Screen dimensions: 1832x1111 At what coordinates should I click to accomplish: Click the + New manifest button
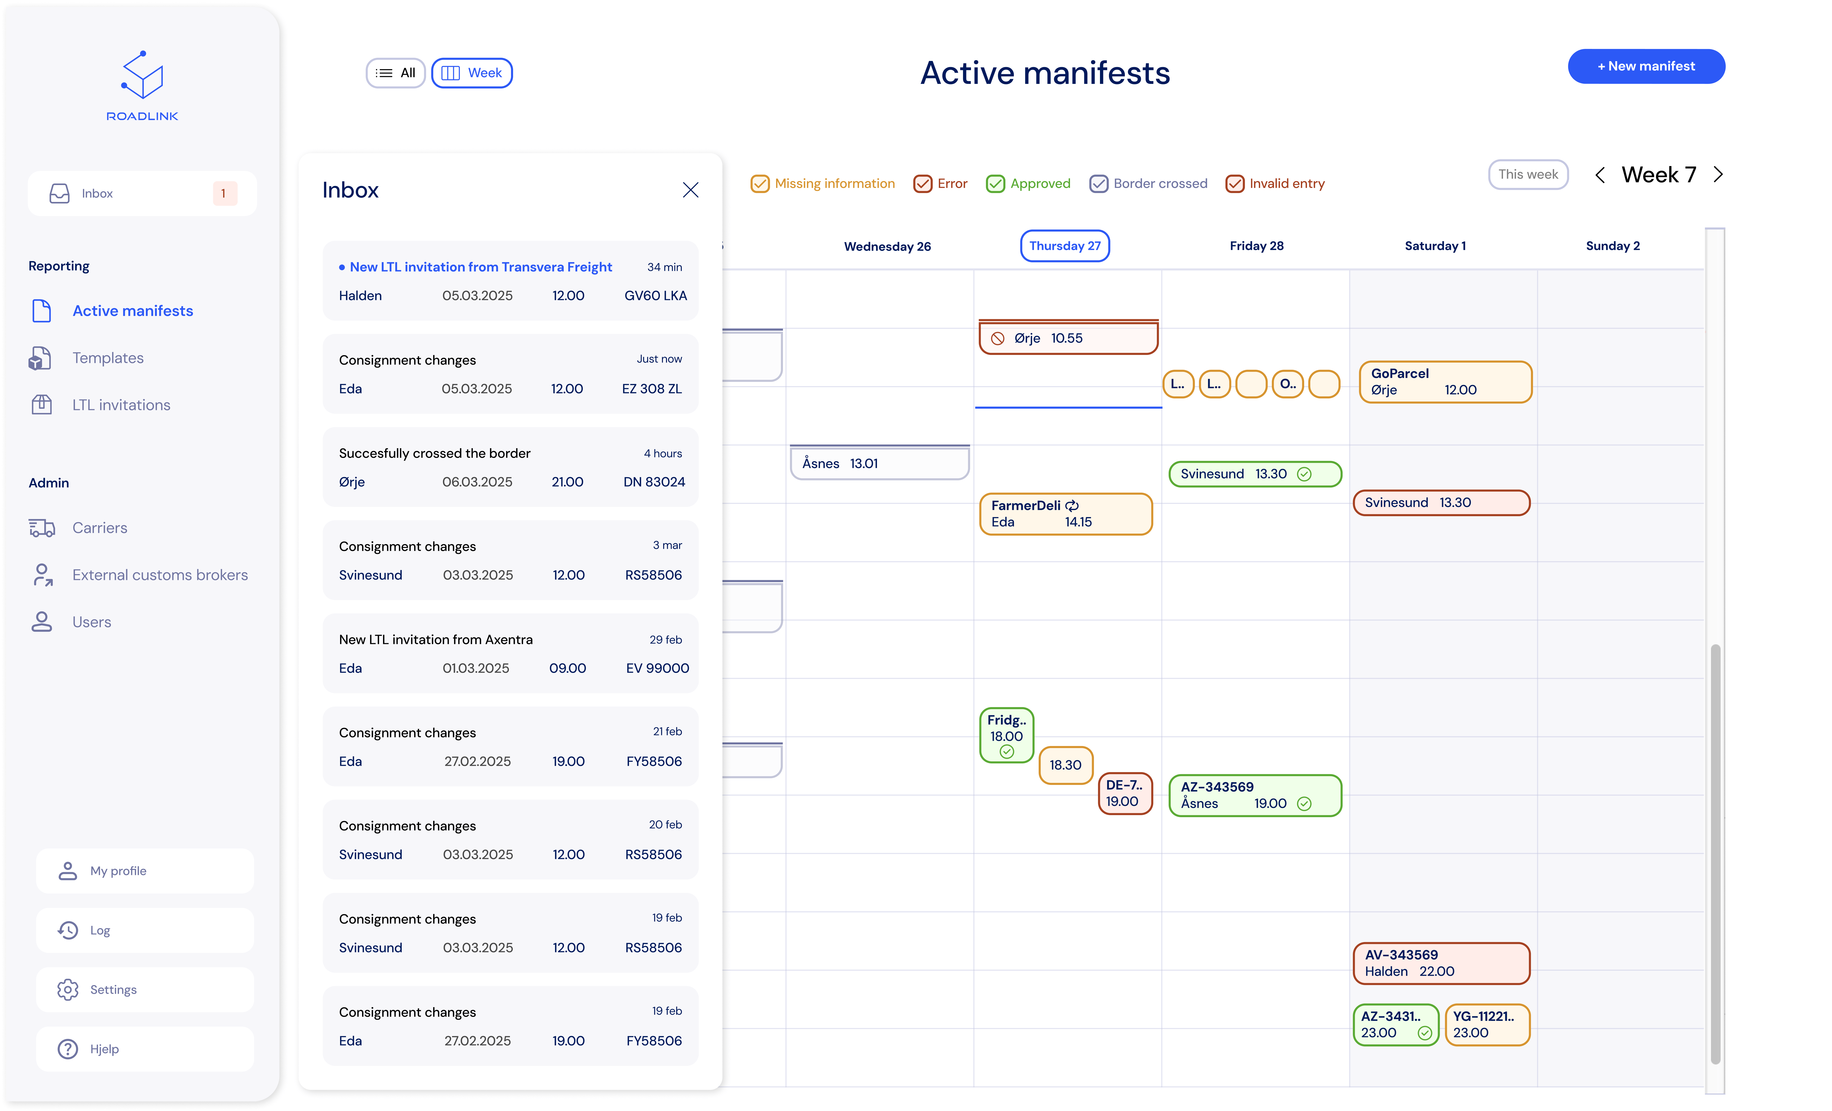[1646, 66]
